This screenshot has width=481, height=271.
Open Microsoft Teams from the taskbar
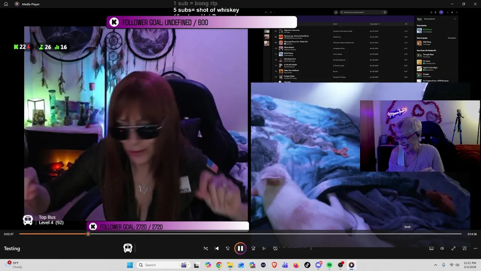point(285,265)
